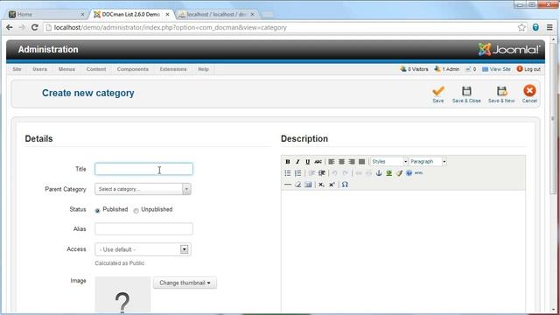The image size is (560, 315).
Task: Open the Chrome browser menu
Action: (x=549, y=27)
